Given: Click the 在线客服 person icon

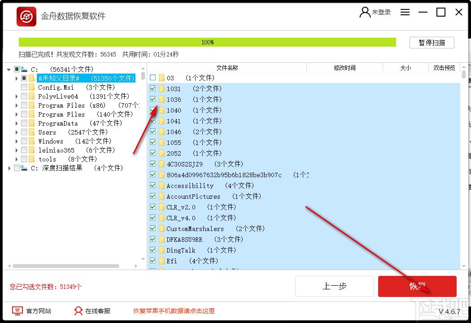Looking at the screenshot, I should tap(78, 311).
